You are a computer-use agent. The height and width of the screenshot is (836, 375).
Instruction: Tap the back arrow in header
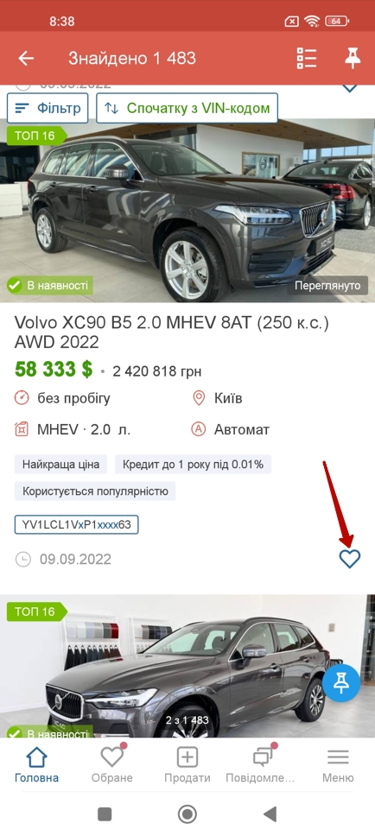click(26, 58)
